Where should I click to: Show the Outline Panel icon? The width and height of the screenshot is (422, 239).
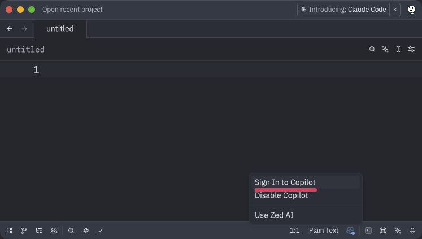(x=39, y=231)
